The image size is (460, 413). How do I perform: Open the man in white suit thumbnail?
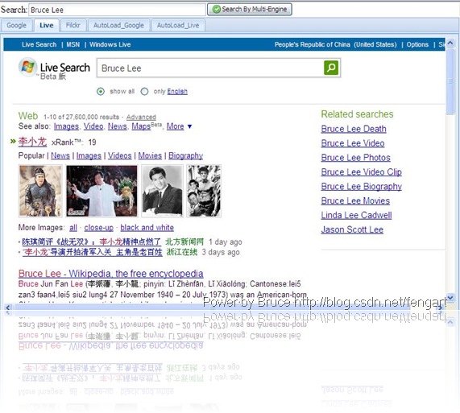click(102, 191)
